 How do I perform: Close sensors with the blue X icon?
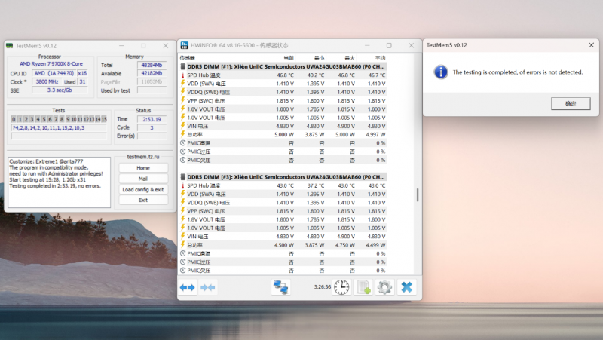point(406,287)
